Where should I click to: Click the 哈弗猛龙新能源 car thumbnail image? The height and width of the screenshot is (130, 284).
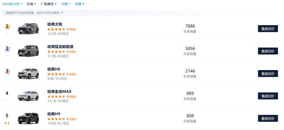click(x=28, y=51)
